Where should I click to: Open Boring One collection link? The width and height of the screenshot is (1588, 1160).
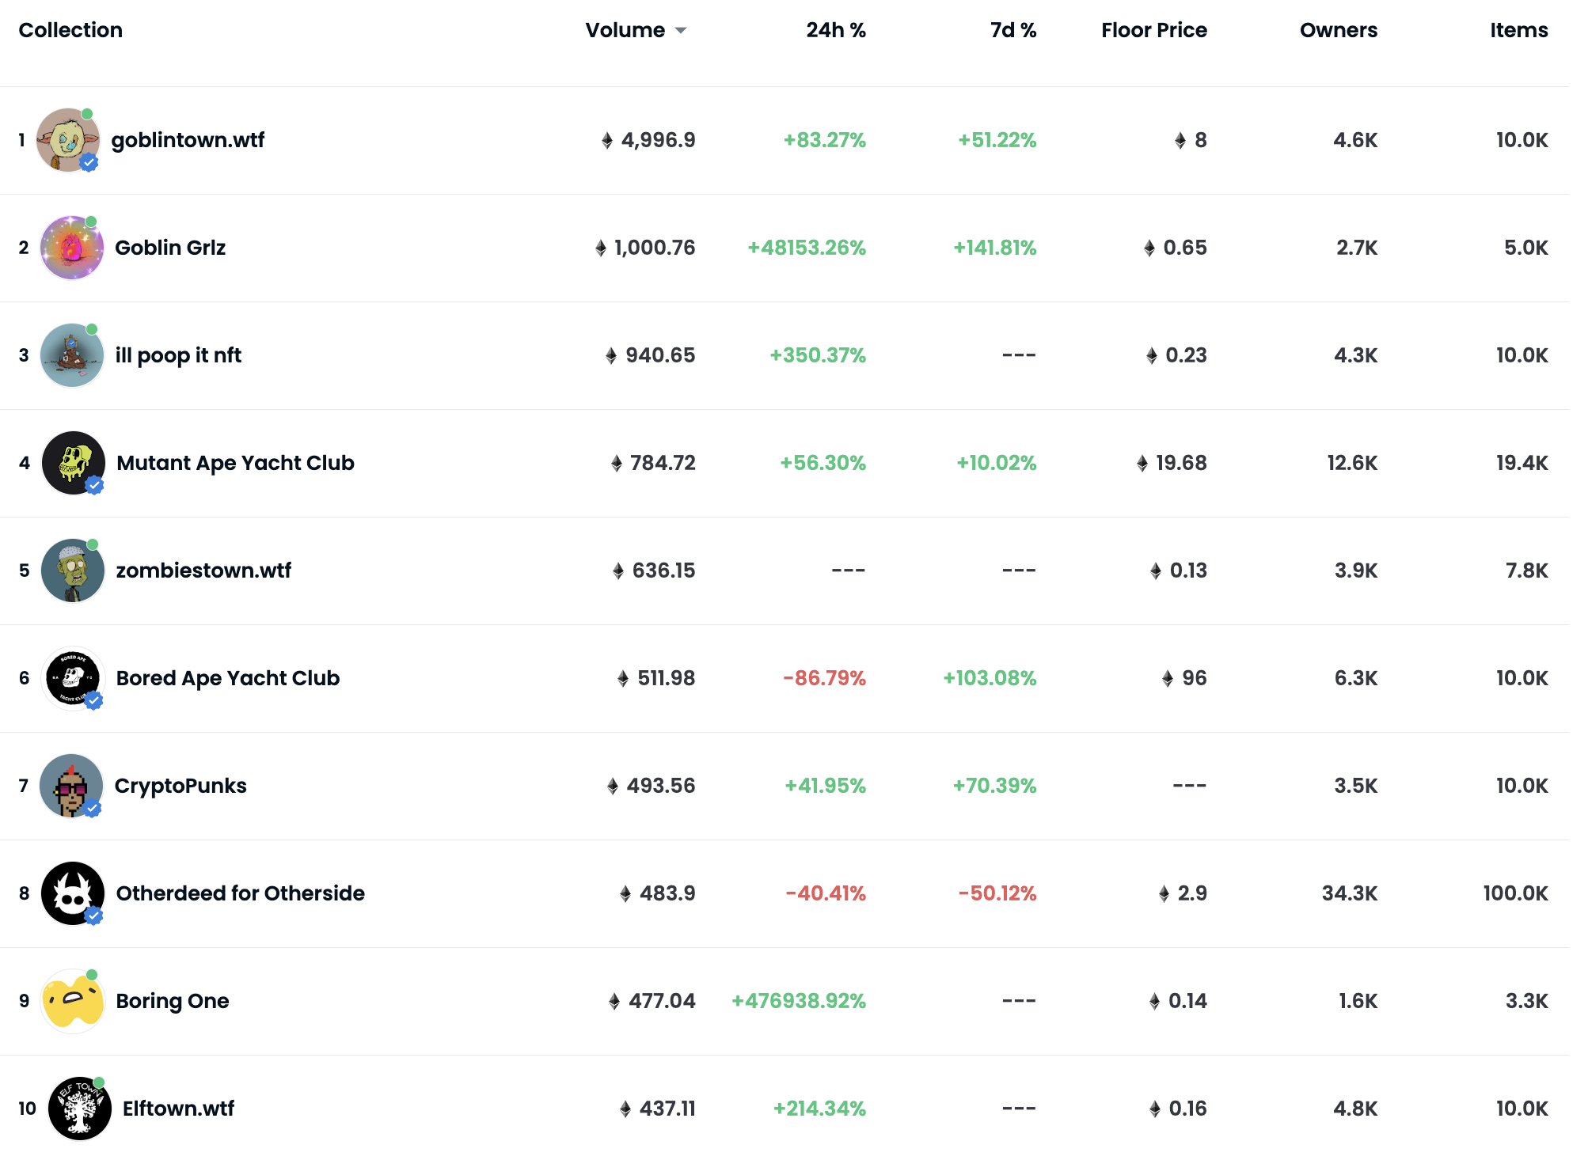coord(173,1001)
